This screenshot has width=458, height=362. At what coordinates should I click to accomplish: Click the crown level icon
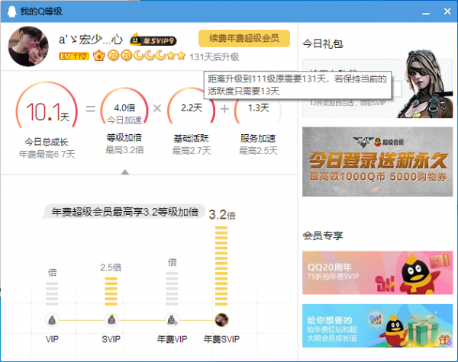click(x=98, y=56)
